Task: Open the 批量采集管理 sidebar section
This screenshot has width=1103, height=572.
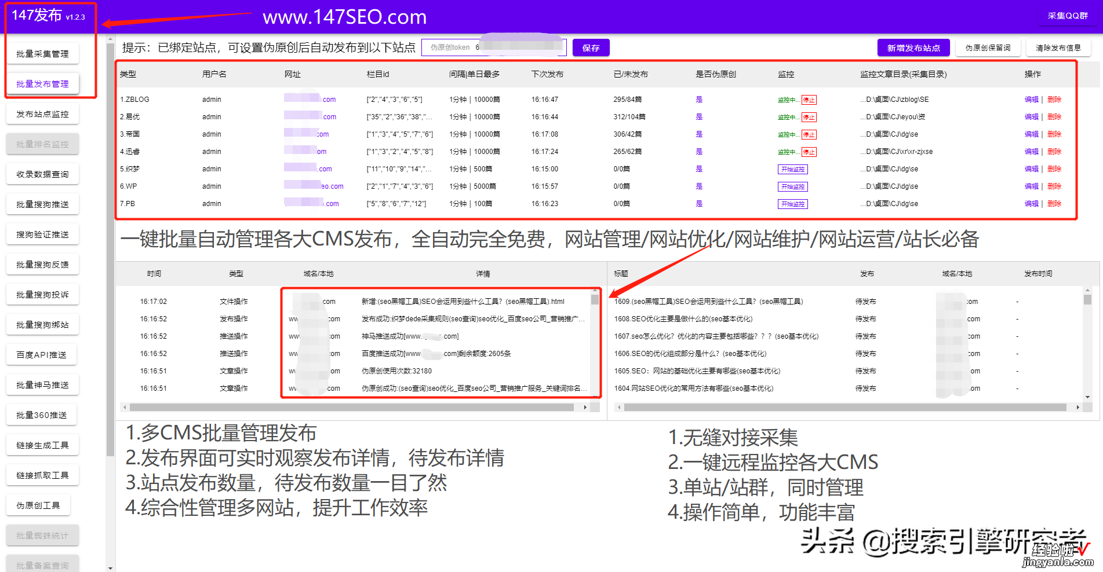Action: click(42, 54)
